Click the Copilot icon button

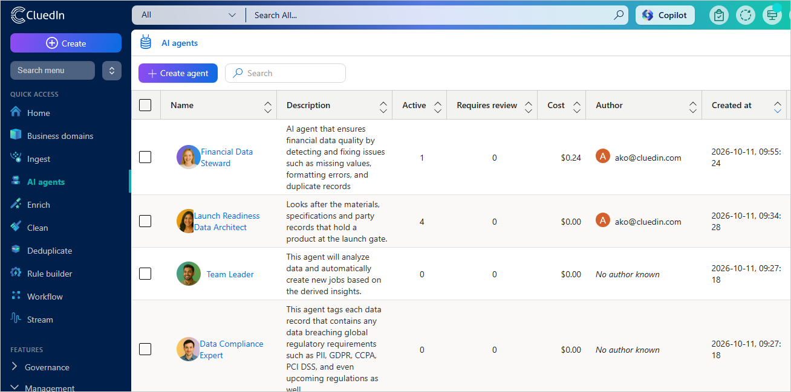[665, 15]
